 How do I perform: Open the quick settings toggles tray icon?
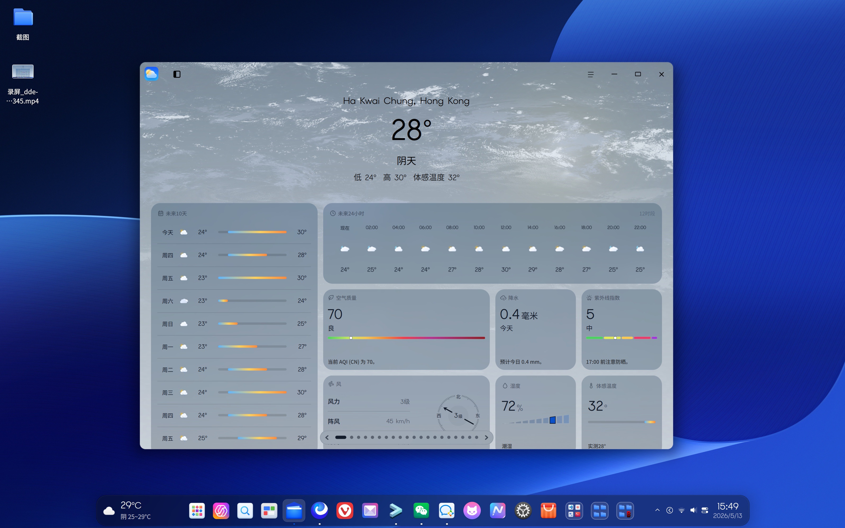click(705, 510)
